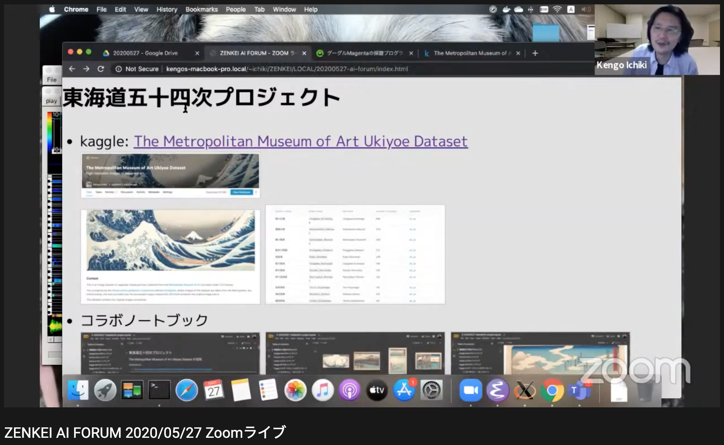Open Music from the Dock
724x445 pixels.
coord(322,390)
